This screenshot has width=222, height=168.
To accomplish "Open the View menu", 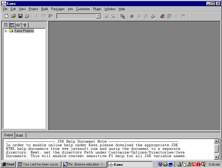I will tap(22, 9).
